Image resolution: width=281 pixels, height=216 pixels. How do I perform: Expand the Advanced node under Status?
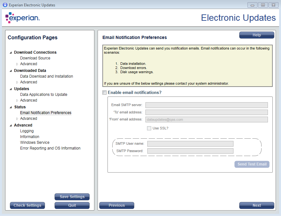pyautogui.click(x=18, y=119)
